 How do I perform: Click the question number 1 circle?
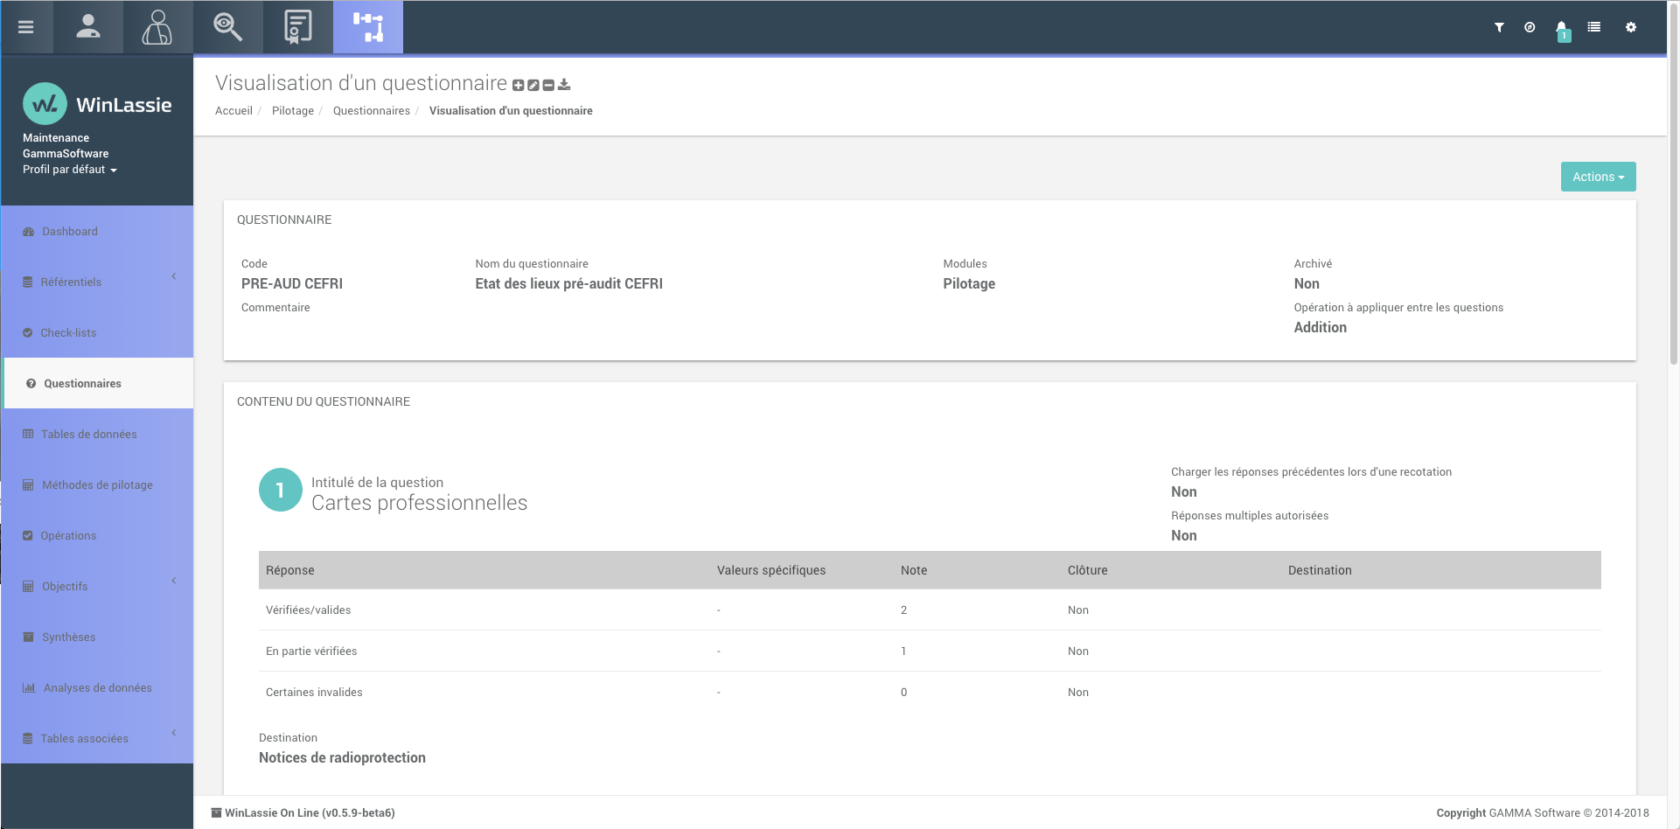pyautogui.click(x=281, y=490)
